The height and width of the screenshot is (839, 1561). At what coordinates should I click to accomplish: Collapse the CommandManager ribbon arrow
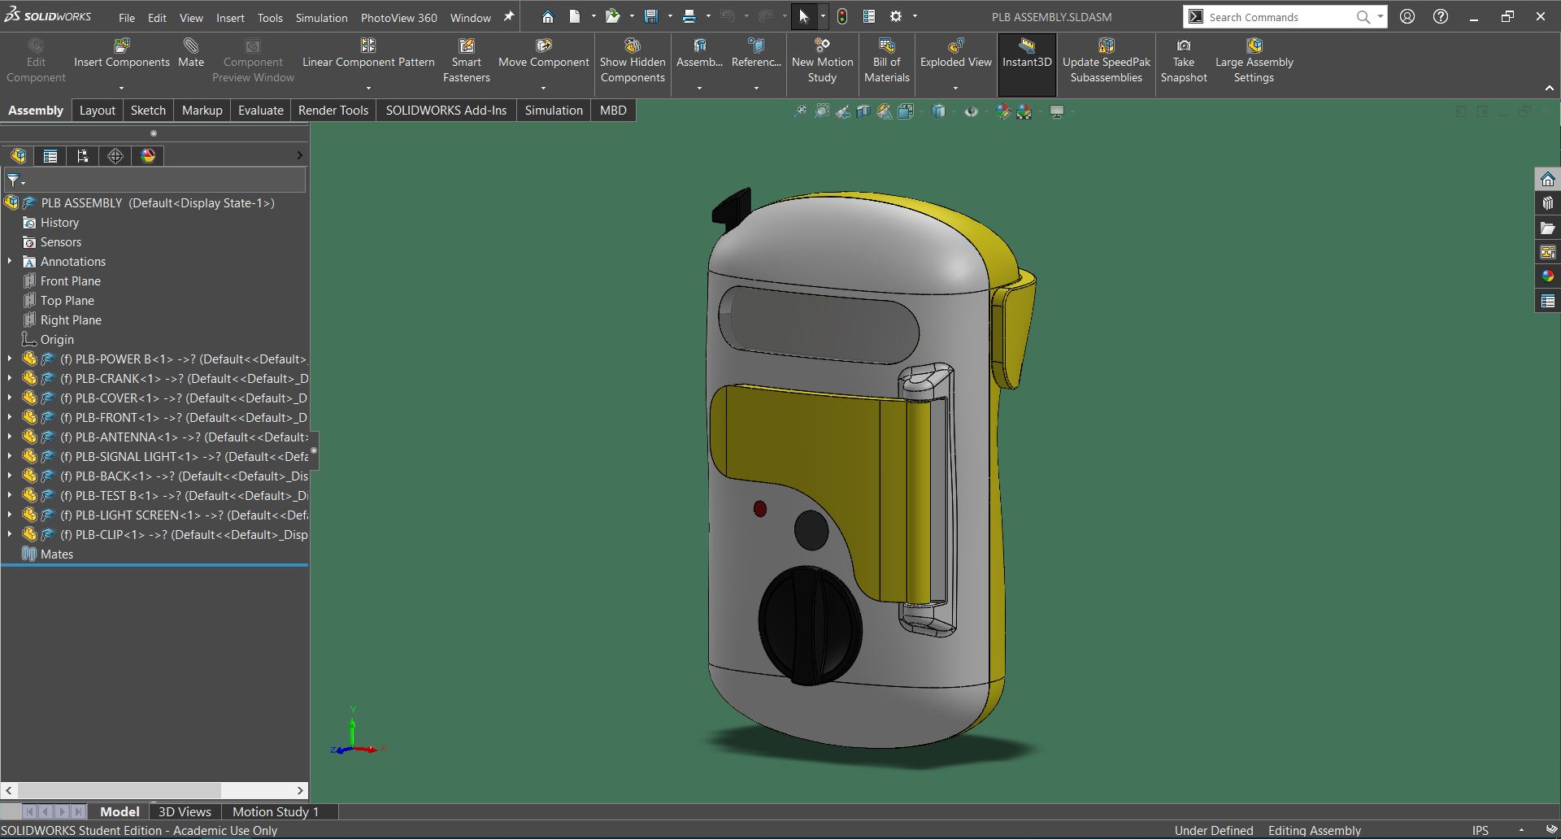tap(1549, 88)
